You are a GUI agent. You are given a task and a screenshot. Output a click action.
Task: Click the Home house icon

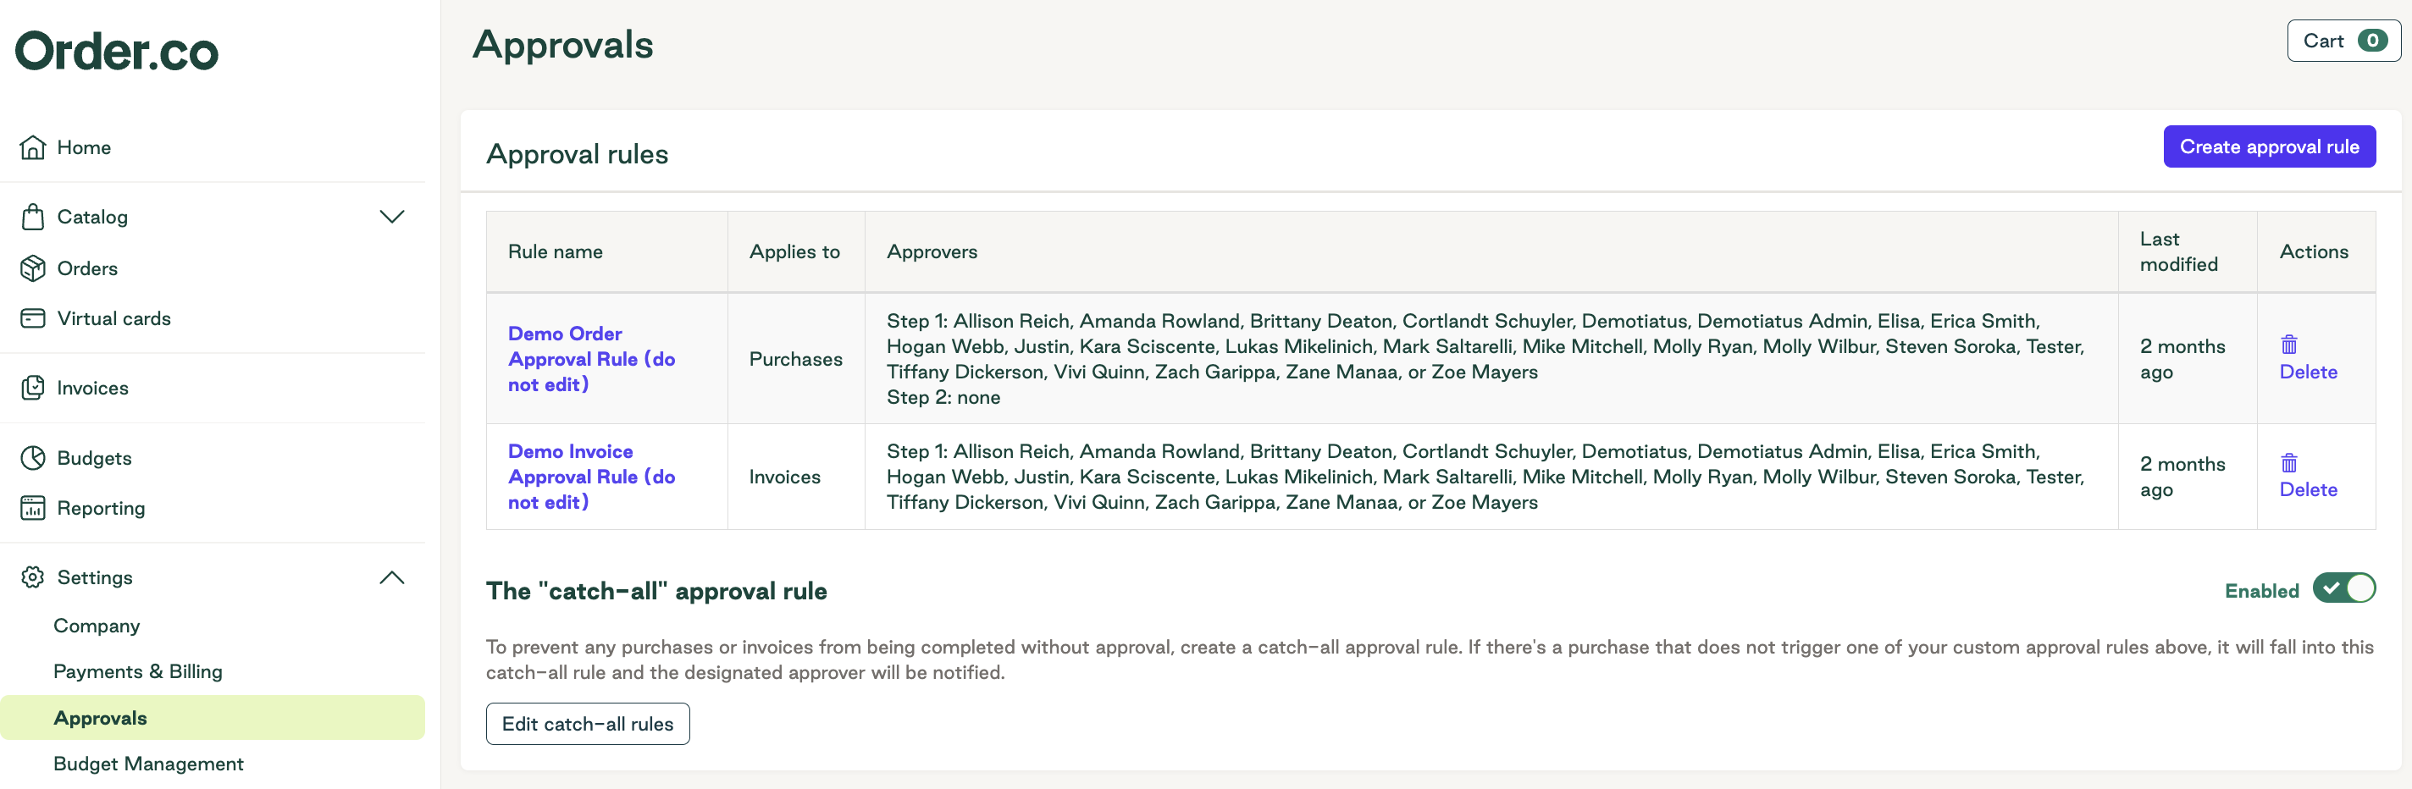tap(33, 147)
